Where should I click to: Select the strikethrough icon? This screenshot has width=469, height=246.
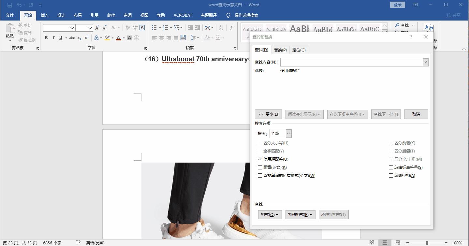point(72,38)
